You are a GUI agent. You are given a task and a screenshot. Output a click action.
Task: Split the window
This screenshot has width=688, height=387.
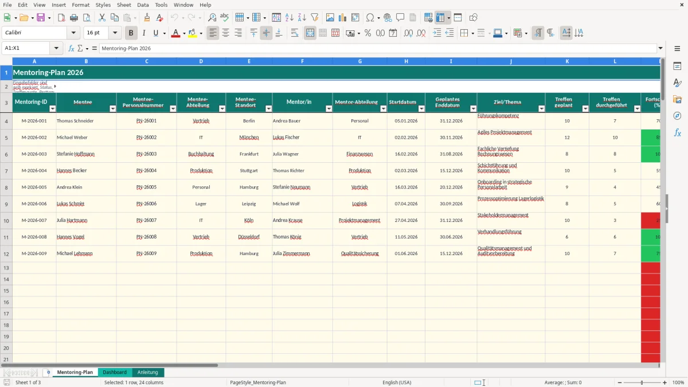(x=458, y=18)
